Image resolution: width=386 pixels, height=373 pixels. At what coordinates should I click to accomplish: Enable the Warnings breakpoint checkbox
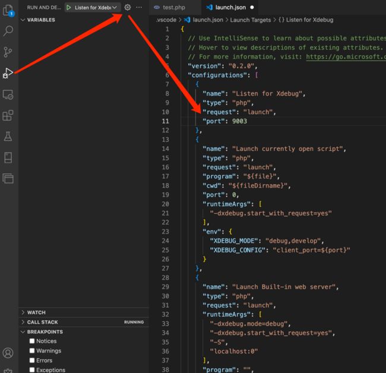pos(32,350)
